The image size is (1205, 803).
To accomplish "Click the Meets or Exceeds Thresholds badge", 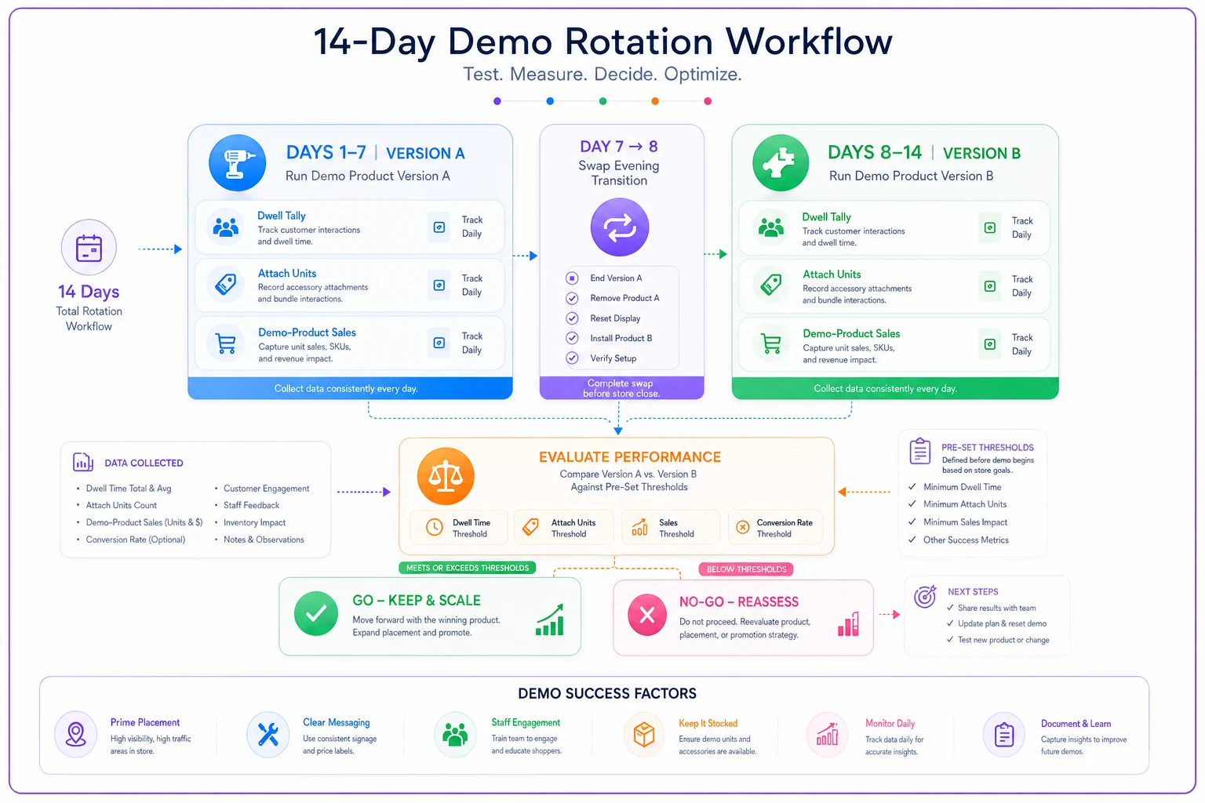I will [468, 568].
